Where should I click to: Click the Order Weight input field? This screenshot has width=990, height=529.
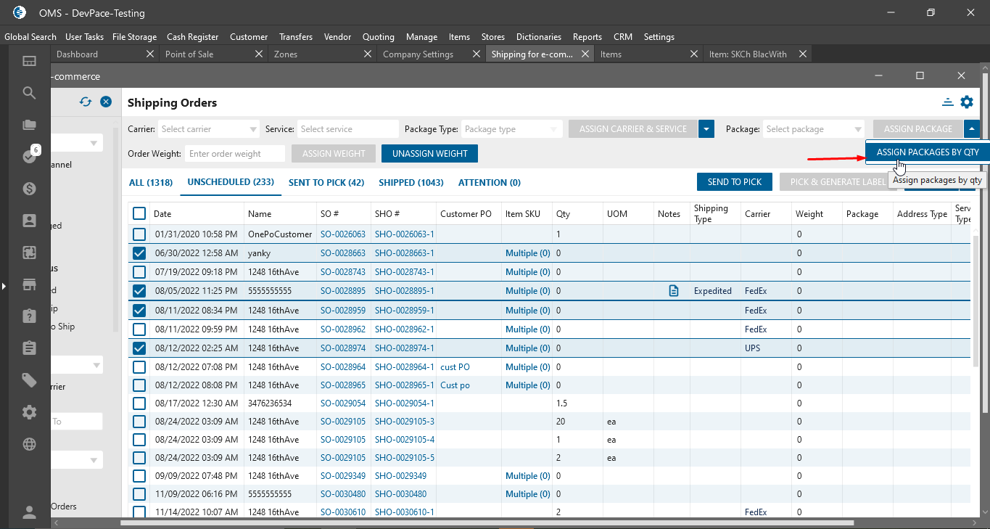(235, 154)
